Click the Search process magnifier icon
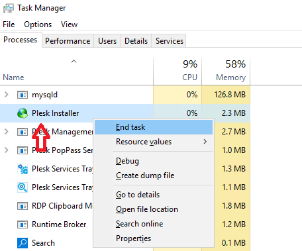302x251 pixels. (23, 243)
